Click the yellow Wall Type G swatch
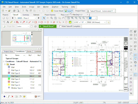The image size is (138, 104). point(9,85)
